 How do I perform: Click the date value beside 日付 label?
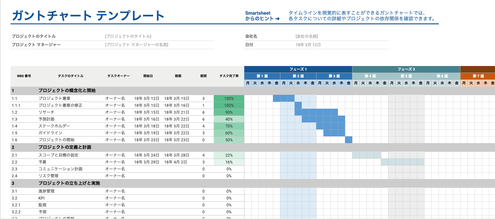pyautogui.click(x=308, y=45)
